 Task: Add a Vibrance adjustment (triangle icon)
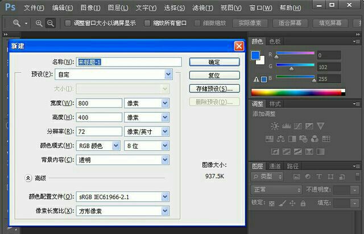point(321,126)
